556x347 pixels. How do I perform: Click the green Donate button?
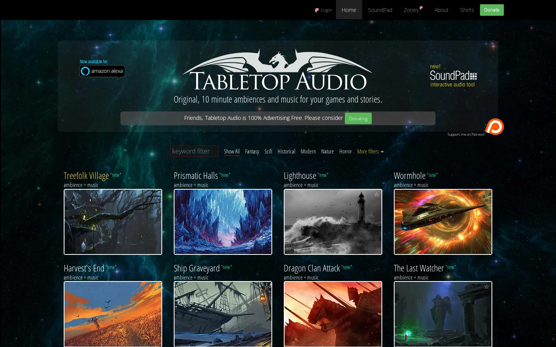pyautogui.click(x=492, y=10)
